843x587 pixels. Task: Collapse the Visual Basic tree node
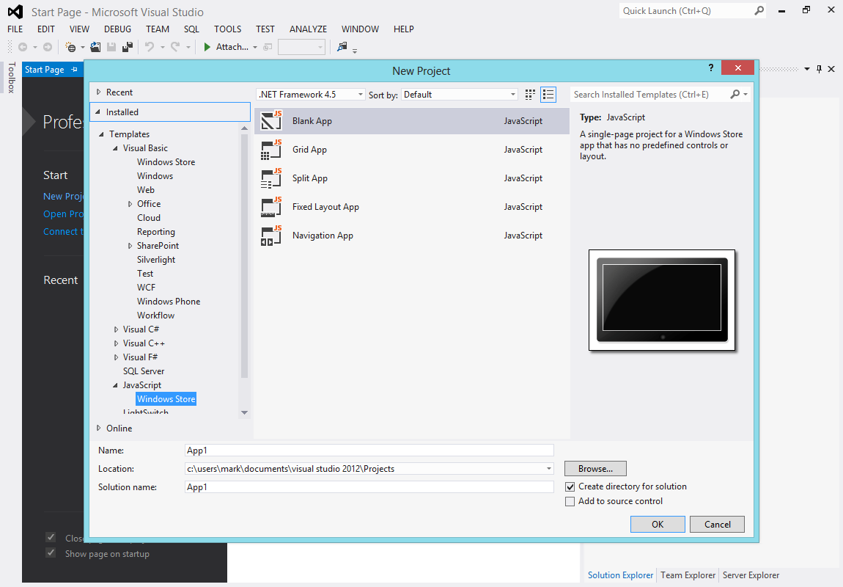115,148
